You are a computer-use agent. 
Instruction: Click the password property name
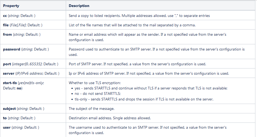click(x=12, y=49)
